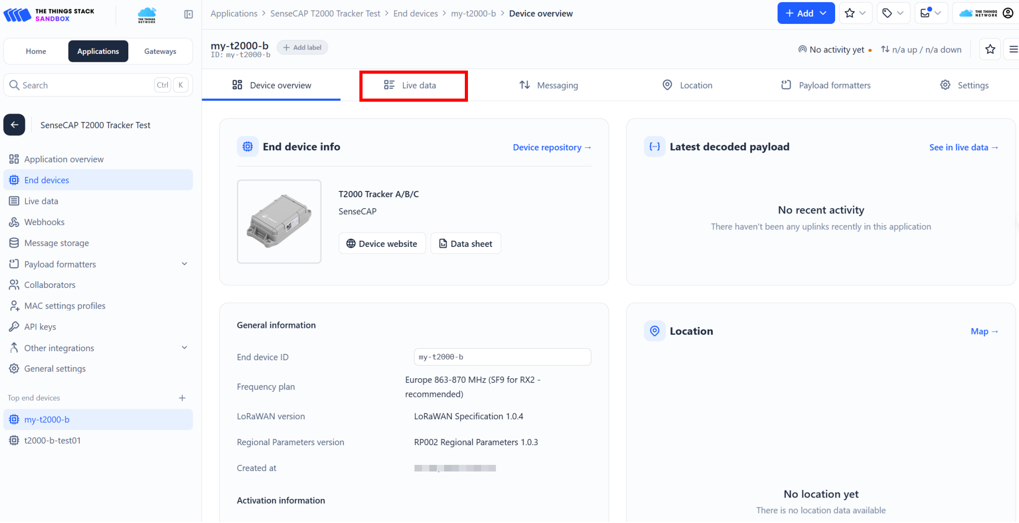Expand the Payload formatters sidebar section
The height and width of the screenshot is (523, 1019).
click(184, 264)
